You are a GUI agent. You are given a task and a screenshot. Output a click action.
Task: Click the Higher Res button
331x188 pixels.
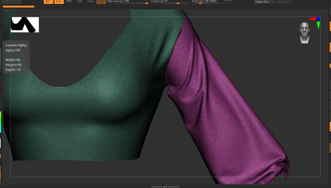tap(264, 2)
